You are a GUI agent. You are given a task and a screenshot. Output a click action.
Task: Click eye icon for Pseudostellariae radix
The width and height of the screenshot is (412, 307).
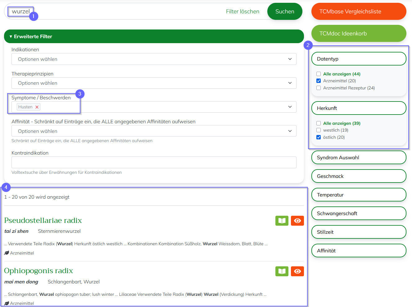[x=297, y=221]
